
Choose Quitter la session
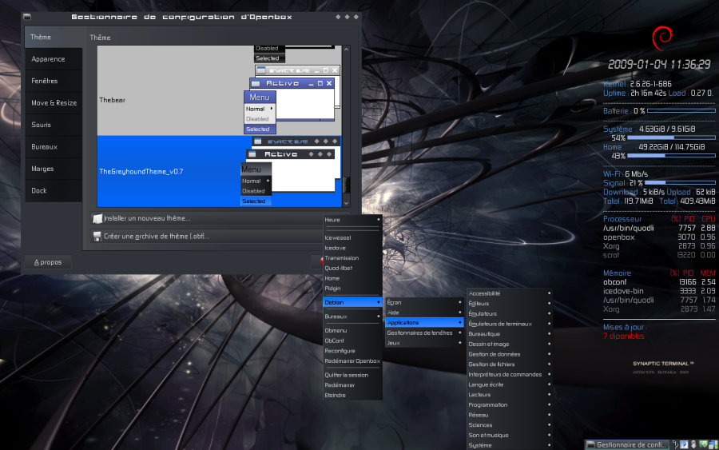pyautogui.click(x=352, y=375)
